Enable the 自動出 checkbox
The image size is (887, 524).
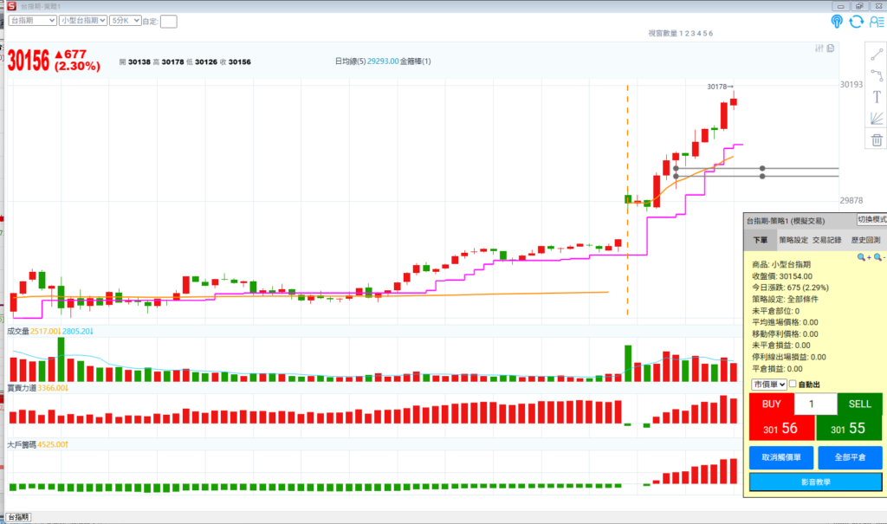793,384
